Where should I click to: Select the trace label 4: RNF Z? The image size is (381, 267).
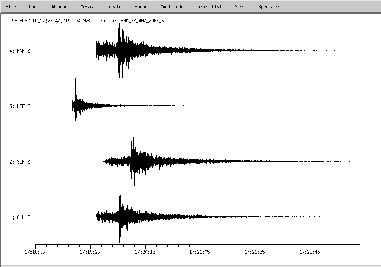(x=20, y=50)
